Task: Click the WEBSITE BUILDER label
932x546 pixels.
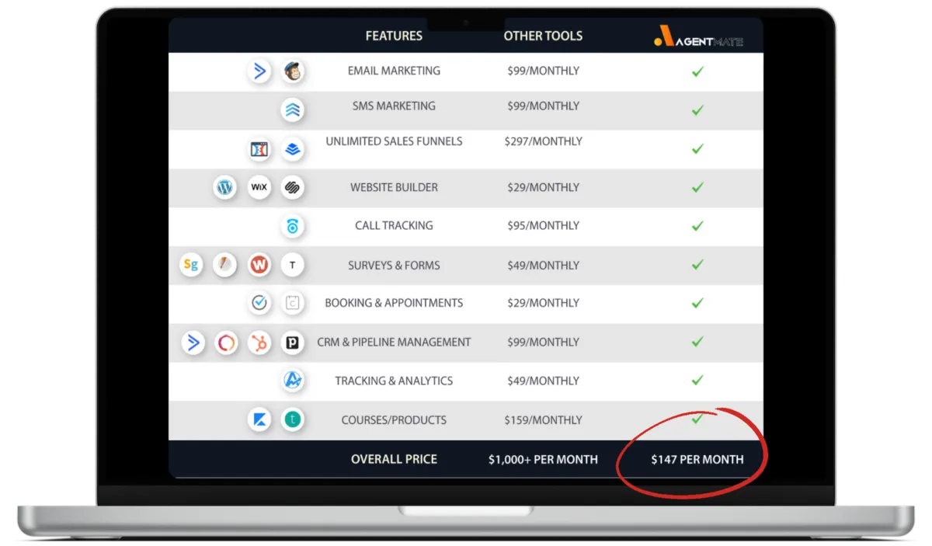Action: pyautogui.click(x=394, y=187)
